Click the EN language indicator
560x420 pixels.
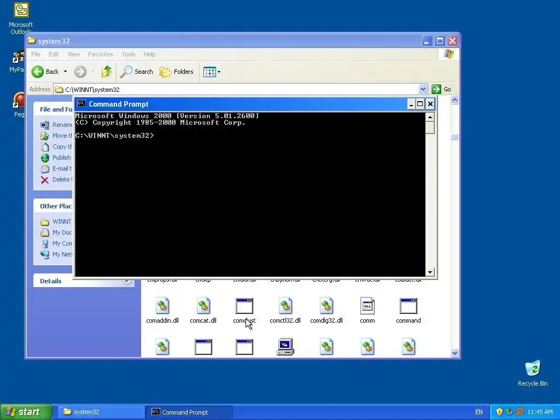coord(479,412)
